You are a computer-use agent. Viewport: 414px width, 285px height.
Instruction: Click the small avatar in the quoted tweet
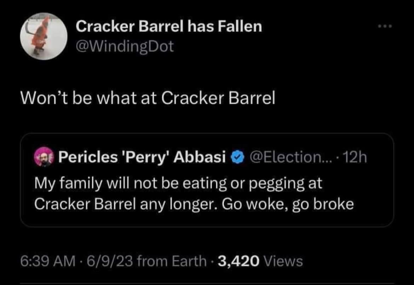click(42, 156)
